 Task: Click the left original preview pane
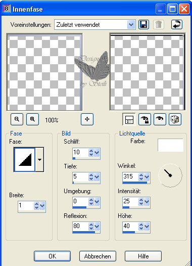(44, 72)
